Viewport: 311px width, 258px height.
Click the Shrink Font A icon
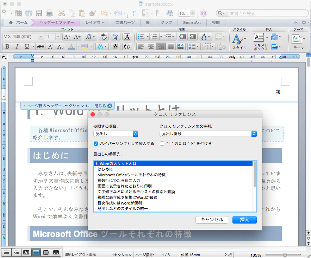coord(77,37)
